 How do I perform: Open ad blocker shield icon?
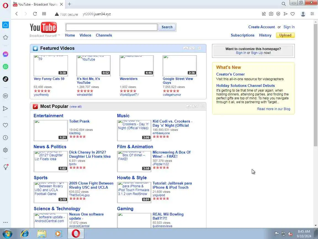coord(278,14)
